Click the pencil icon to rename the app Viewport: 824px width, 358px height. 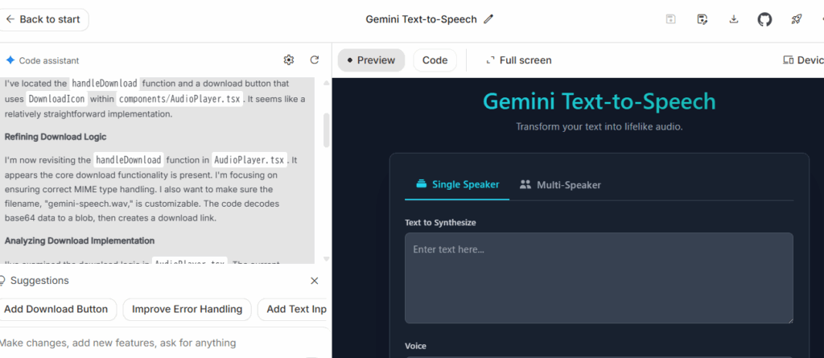(488, 19)
